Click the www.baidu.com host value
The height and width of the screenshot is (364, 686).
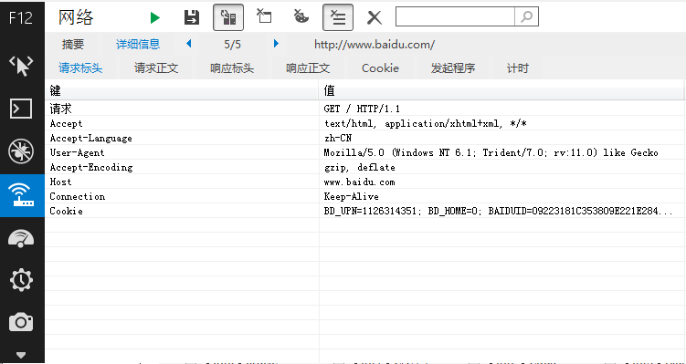[359, 182]
